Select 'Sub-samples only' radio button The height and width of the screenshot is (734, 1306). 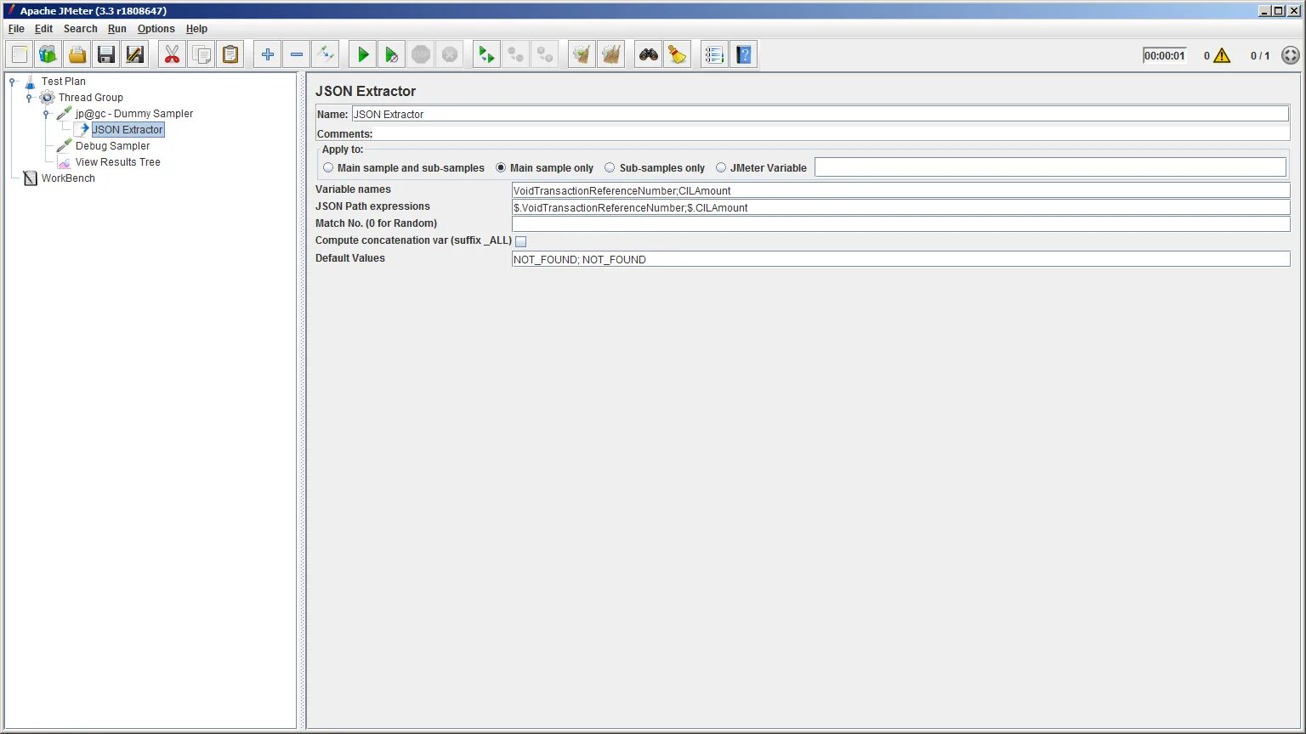point(610,168)
